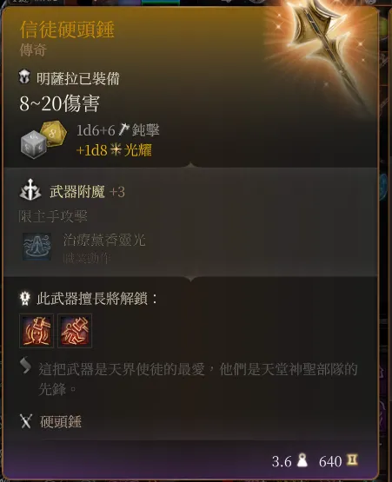
Task: Click the proficiency badge icon by 此武器擅長將解鎖
Action: coord(25,298)
